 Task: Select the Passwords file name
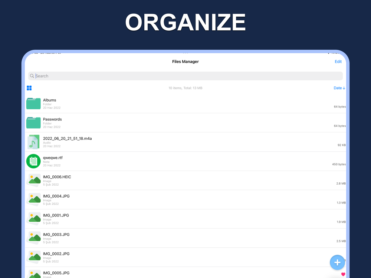coord(52,119)
